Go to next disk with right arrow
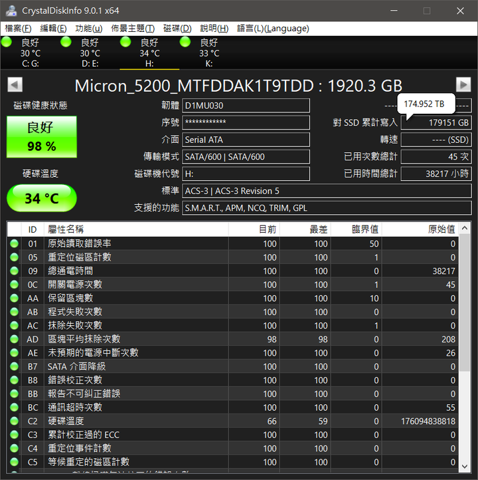The height and width of the screenshot is (480, 478). click(463, 85)
